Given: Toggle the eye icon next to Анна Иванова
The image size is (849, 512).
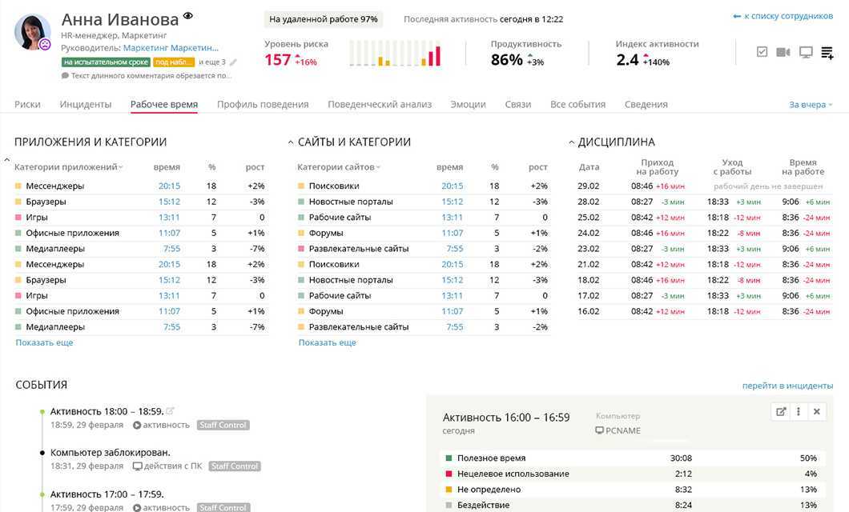Looking at the screenshot, I should [188, 16].
